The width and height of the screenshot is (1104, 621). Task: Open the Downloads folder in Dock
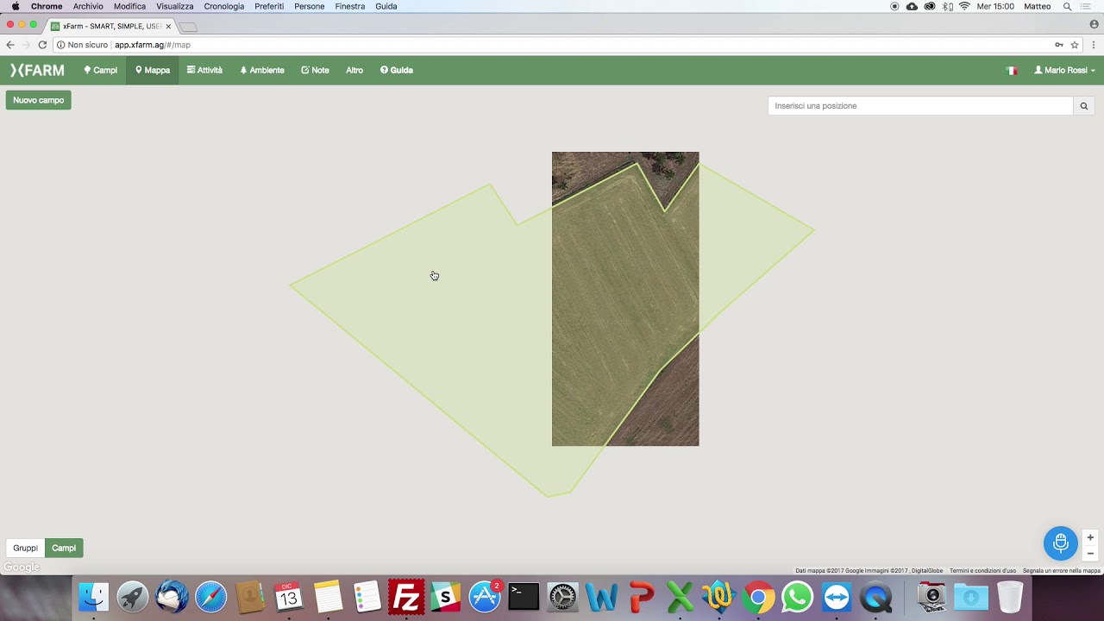[x=970, y=597]
